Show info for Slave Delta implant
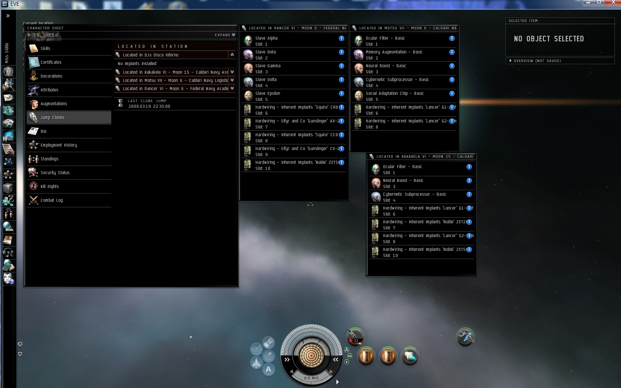 [342, 80]
